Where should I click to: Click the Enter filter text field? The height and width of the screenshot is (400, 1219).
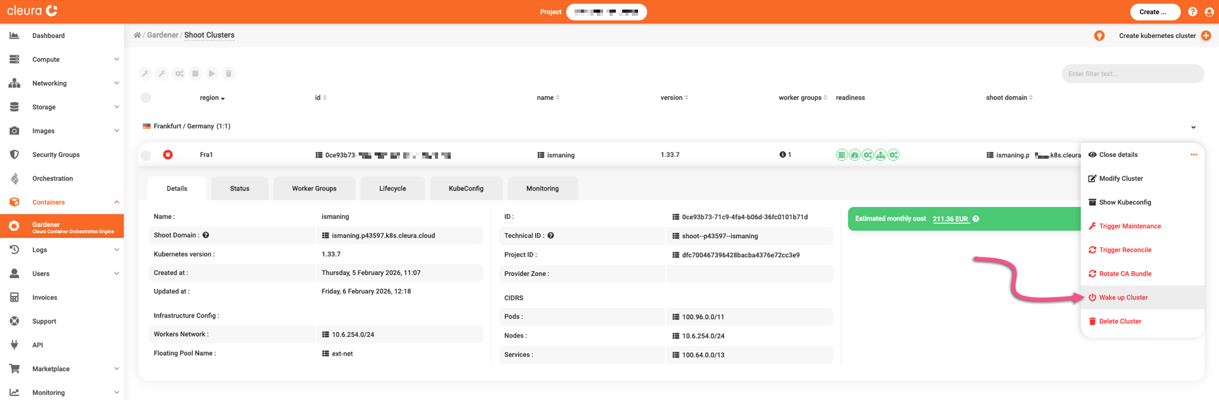pos(1132,74)
